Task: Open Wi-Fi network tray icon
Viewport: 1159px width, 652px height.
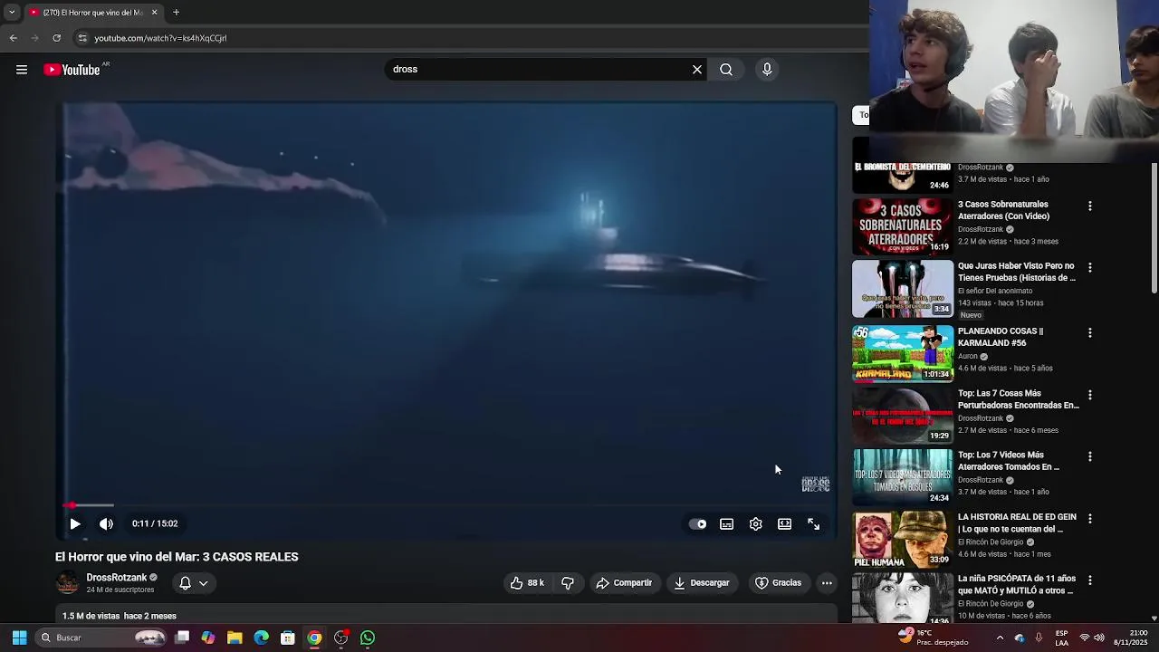Action: [1085, 638]
